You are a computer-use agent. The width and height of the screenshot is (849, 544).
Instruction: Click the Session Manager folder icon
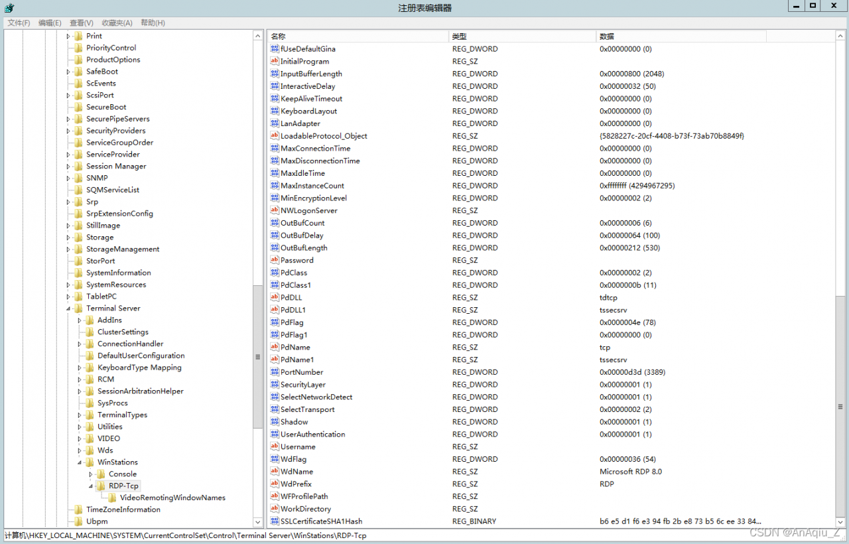click(78, 167)
